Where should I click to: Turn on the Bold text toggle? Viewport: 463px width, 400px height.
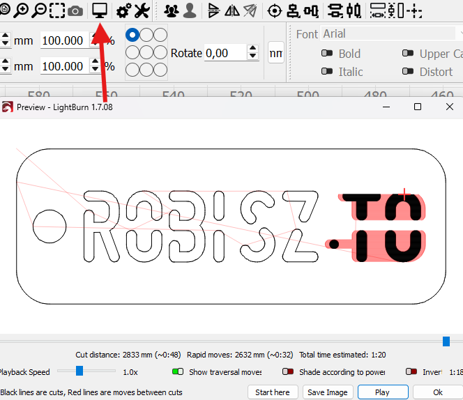tap(326, 54)
